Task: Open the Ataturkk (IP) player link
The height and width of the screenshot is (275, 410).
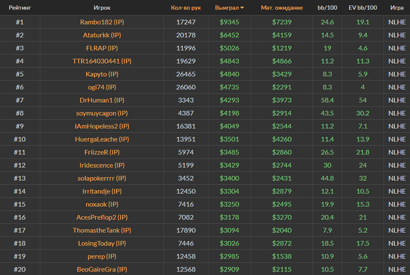Action: pos(102,35)
